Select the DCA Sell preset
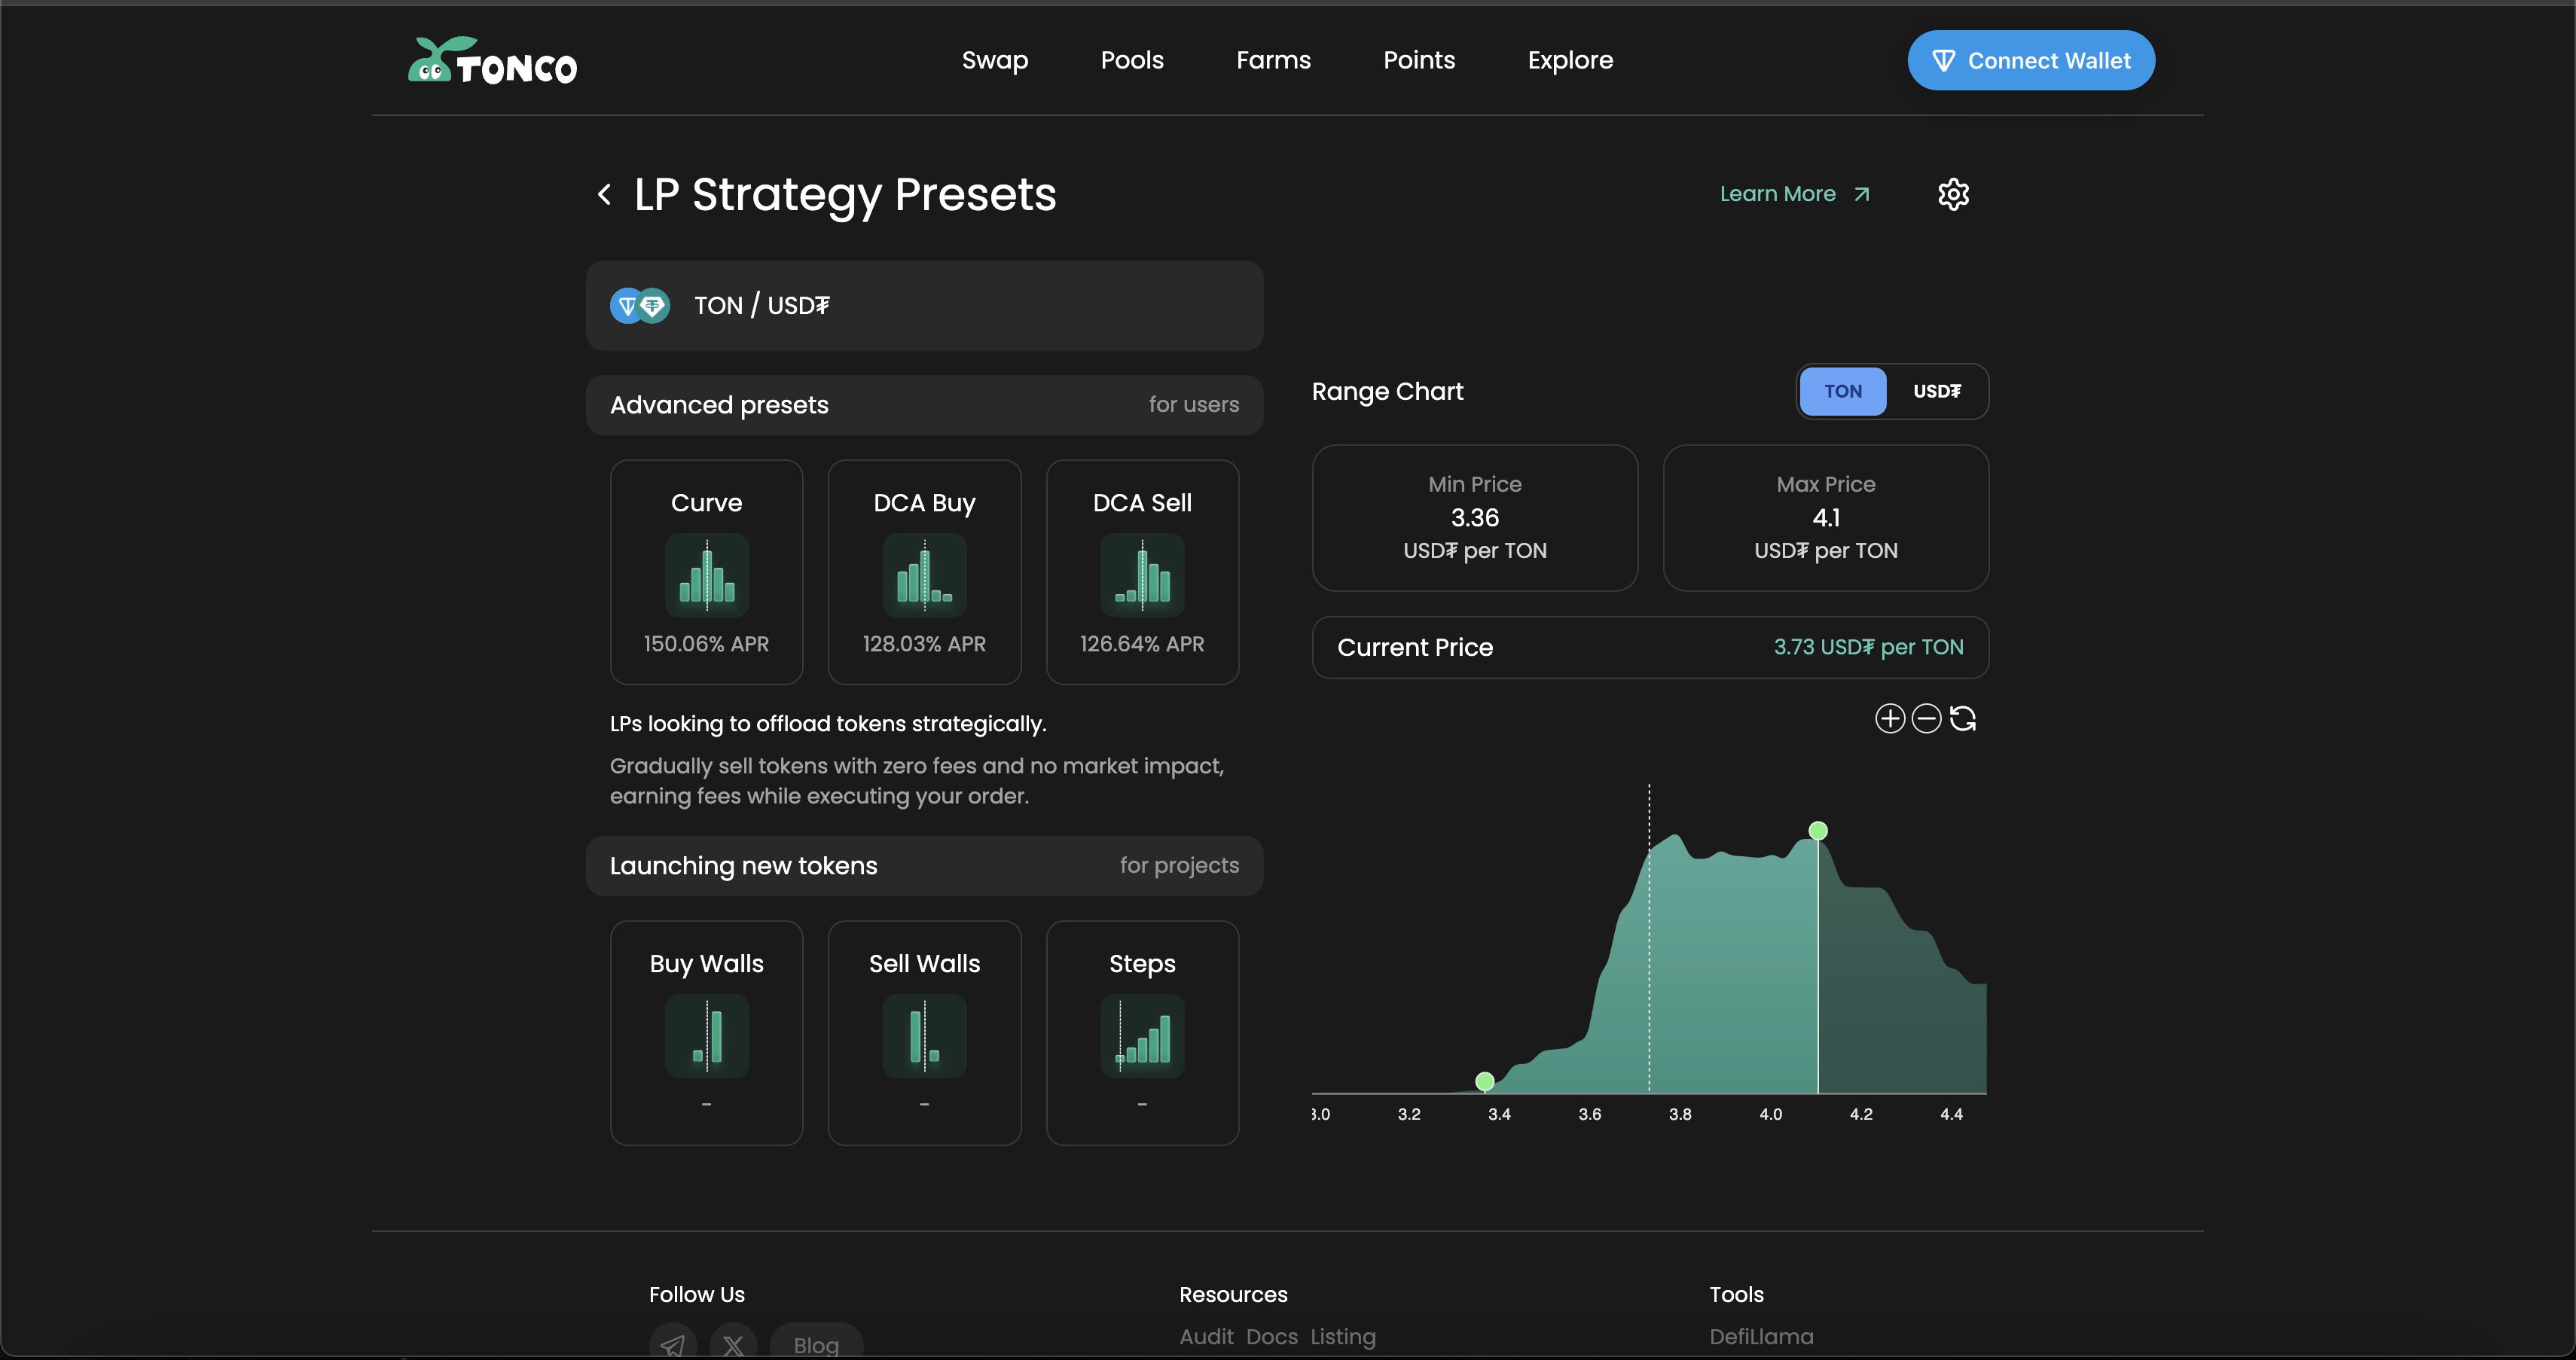 [x=1142, y=572]
